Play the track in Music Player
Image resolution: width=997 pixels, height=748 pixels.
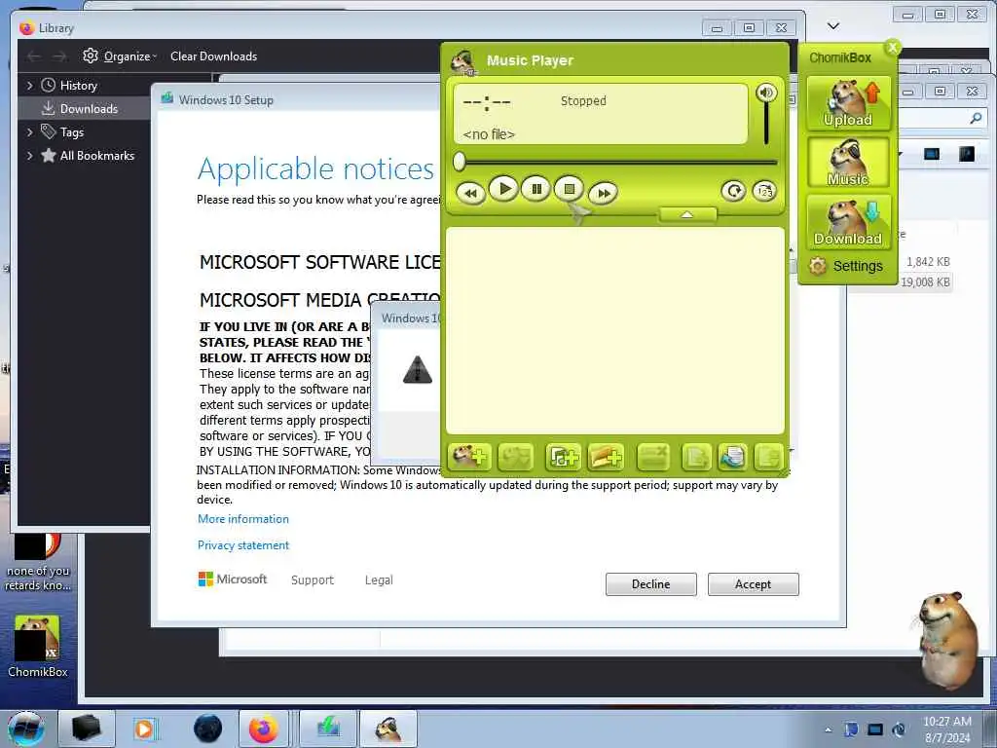[x=504, y=190]
